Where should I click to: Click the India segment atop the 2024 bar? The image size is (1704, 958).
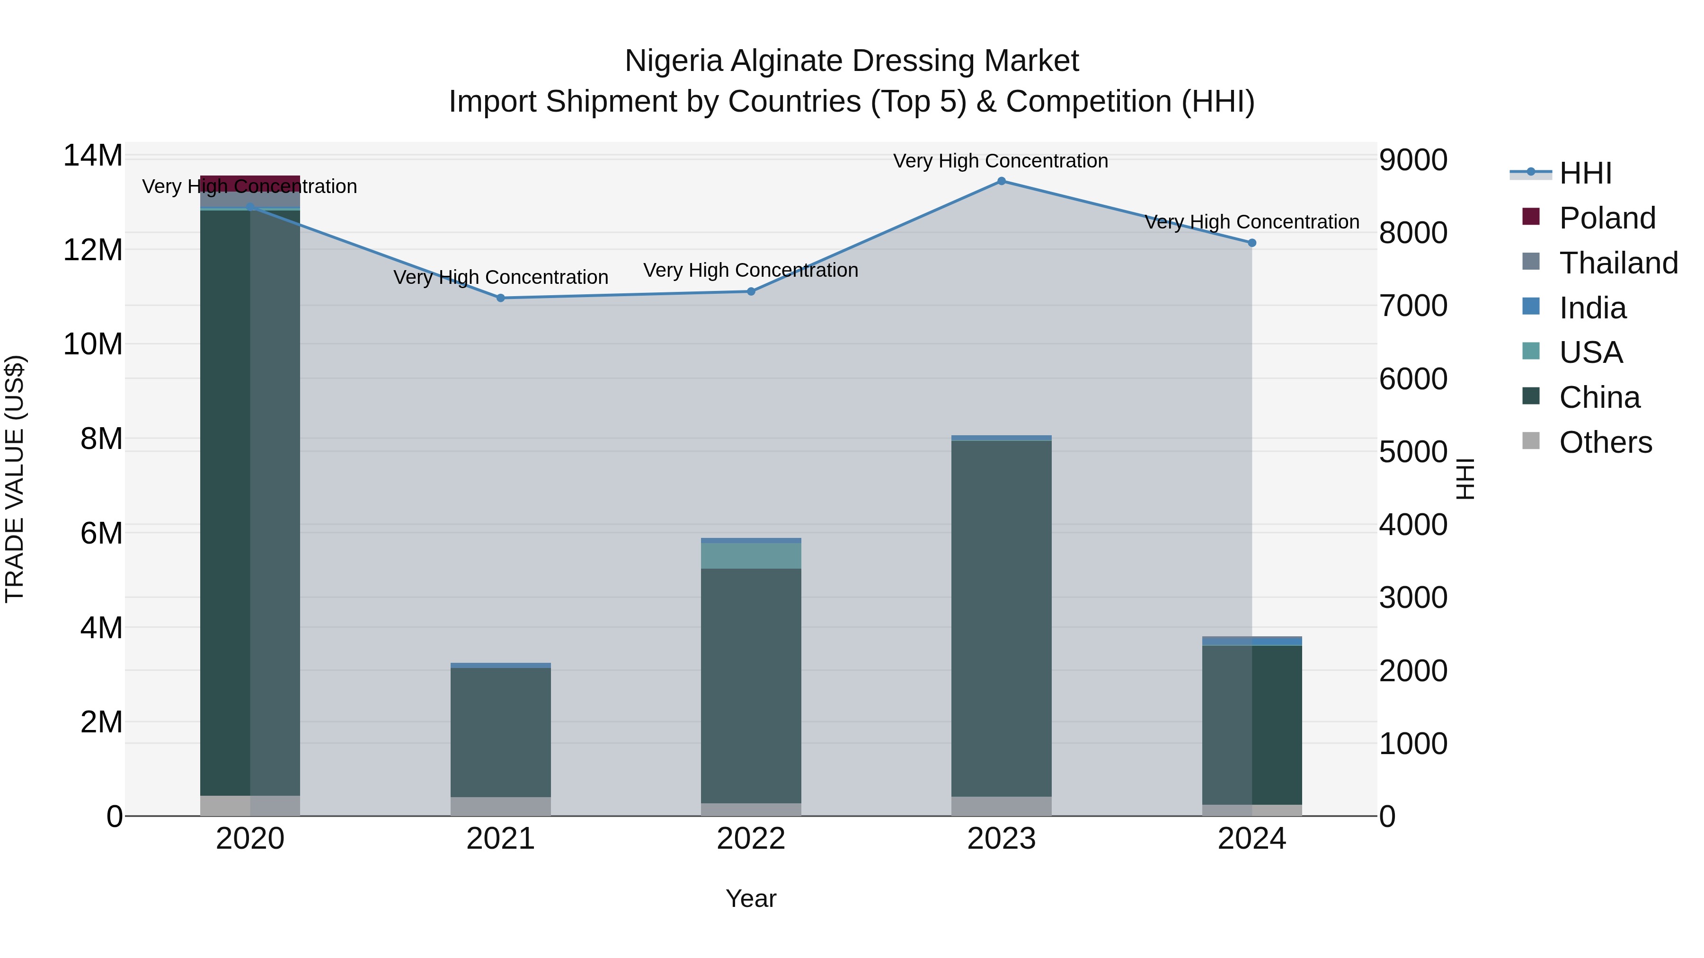[1251, 642]
